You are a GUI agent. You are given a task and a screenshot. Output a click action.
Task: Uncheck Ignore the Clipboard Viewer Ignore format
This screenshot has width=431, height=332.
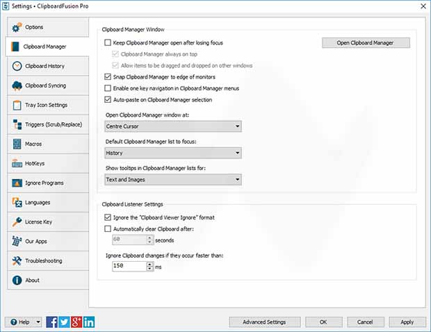[x=108, y=217]
